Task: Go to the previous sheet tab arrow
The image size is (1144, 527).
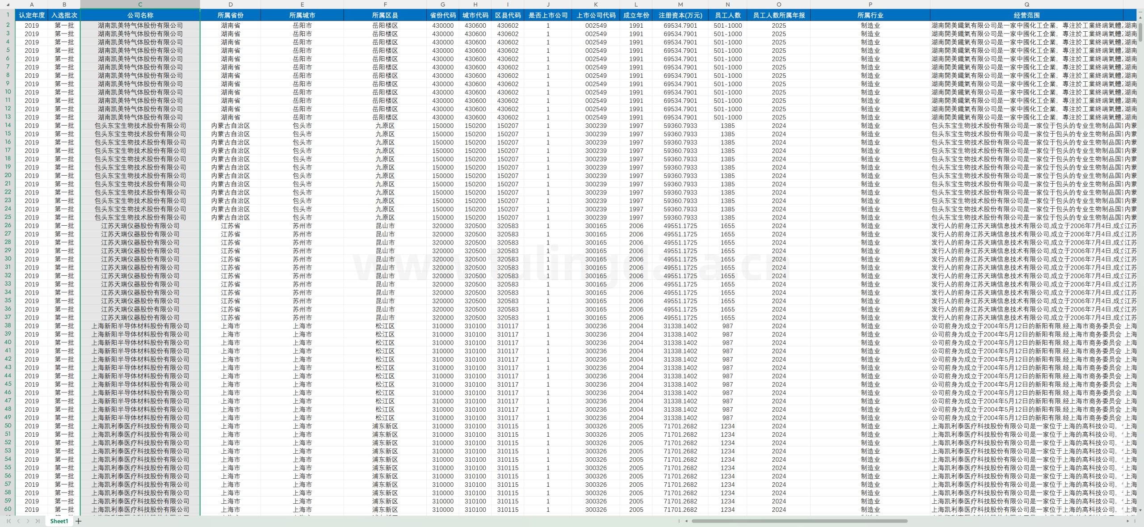Action: (18, 521)
